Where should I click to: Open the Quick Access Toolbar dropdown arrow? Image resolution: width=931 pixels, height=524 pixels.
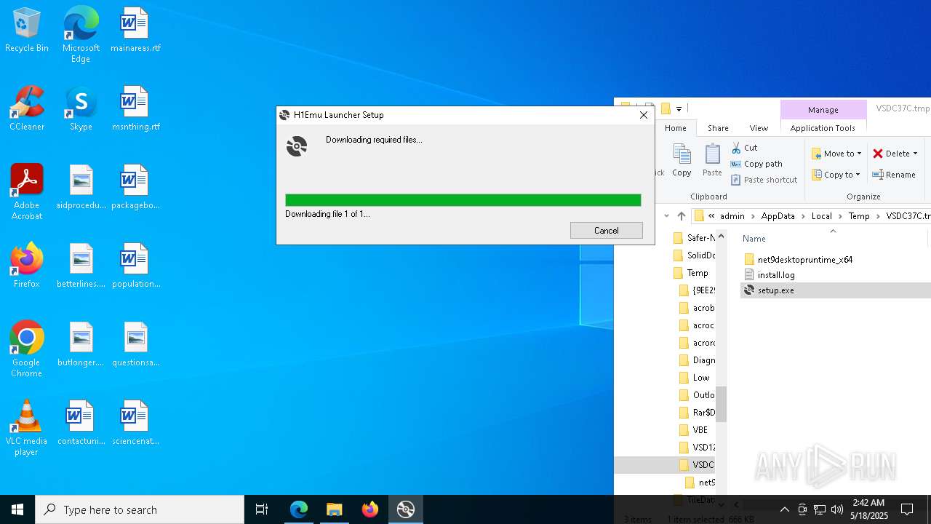click(x=679, y=109)
